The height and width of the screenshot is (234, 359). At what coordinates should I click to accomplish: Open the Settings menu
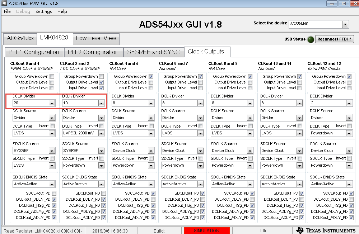(43, 11)
